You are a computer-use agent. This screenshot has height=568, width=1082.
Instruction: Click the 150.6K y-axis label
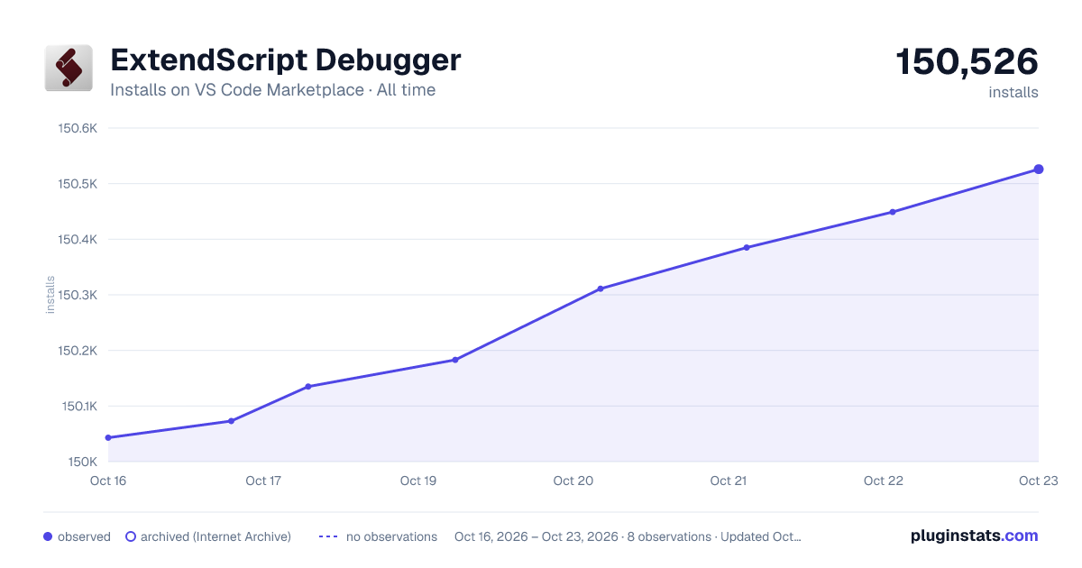[78, 128]
